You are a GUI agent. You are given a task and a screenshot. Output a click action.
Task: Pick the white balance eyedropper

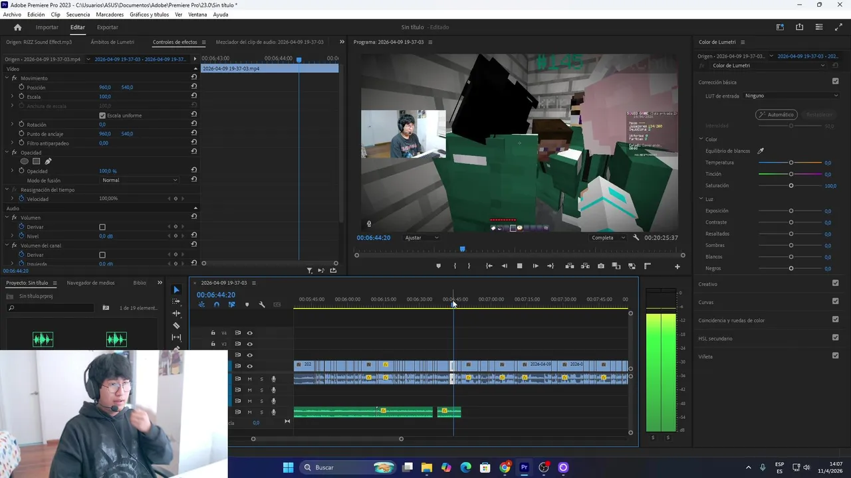coord(761,151)
